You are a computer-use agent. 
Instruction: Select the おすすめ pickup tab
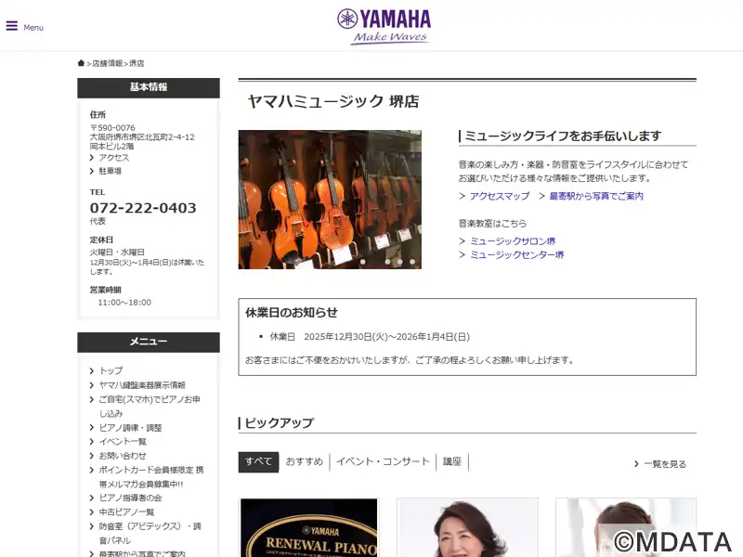coord(305,461)
